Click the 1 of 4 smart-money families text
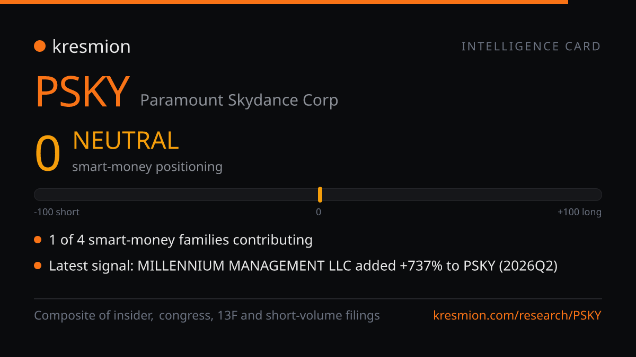The height and width of the screenshot is (357, 636). pos(181,240)
